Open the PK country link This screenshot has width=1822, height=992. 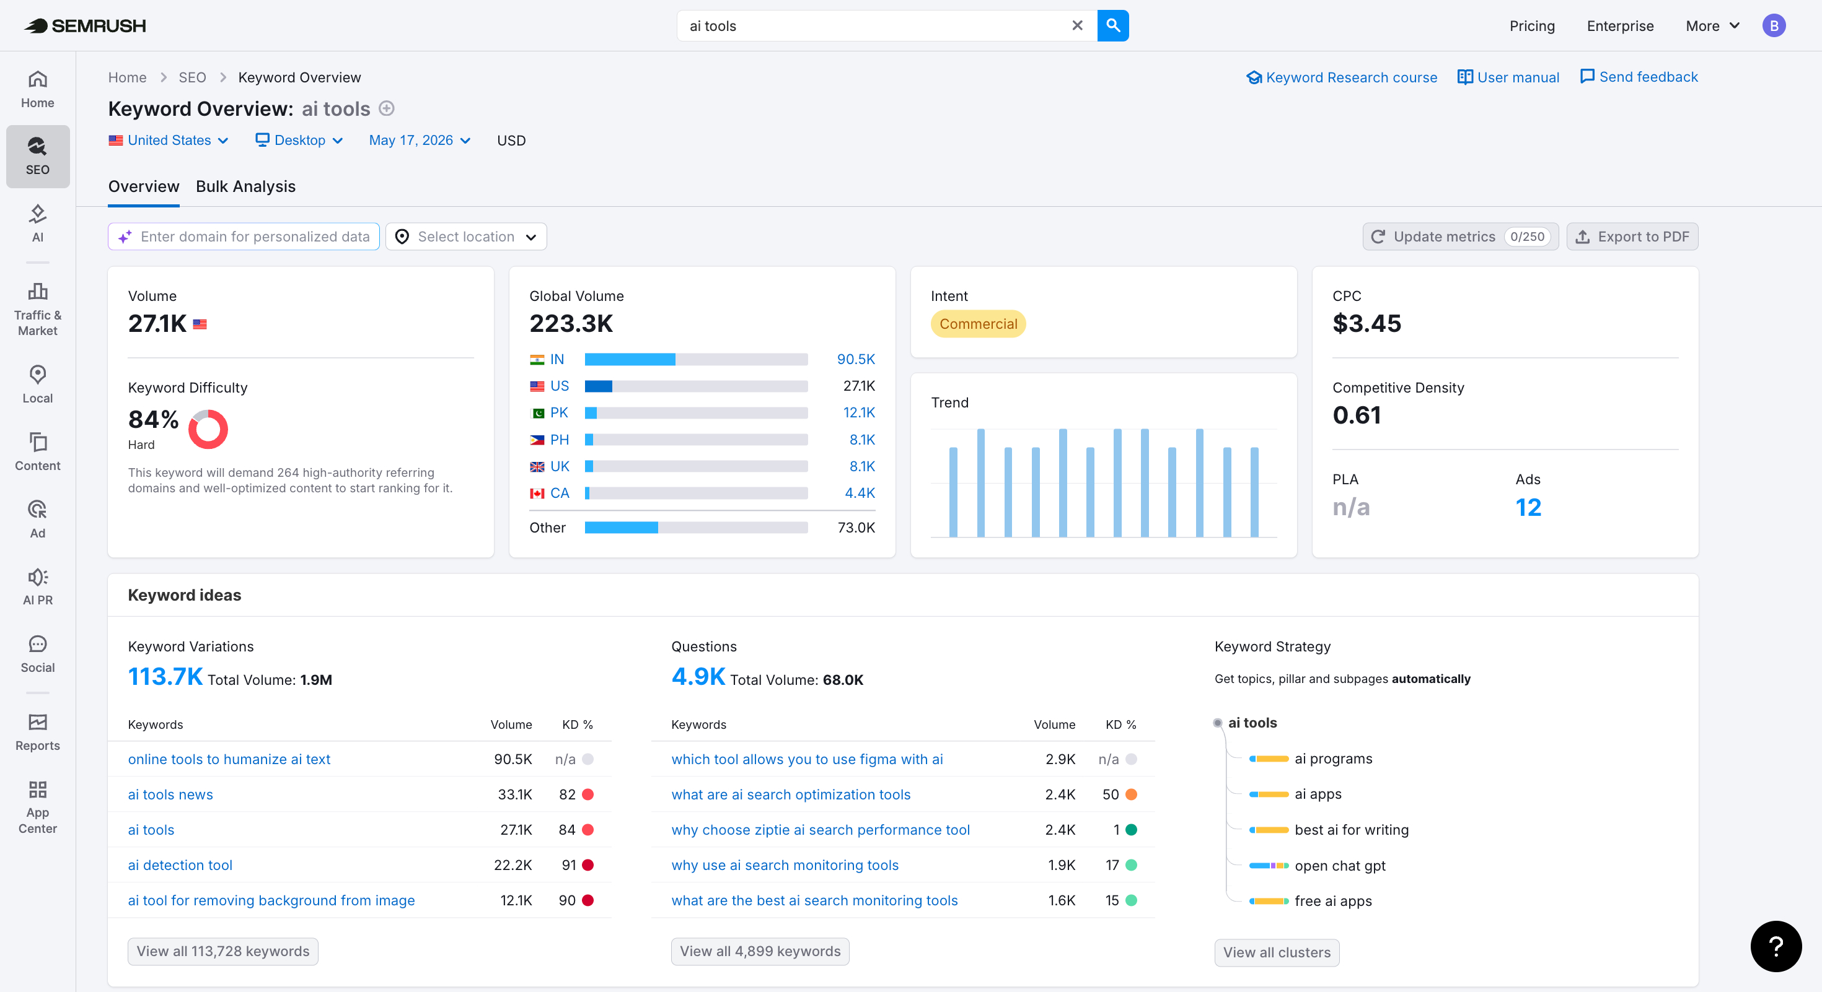point(559,412)
